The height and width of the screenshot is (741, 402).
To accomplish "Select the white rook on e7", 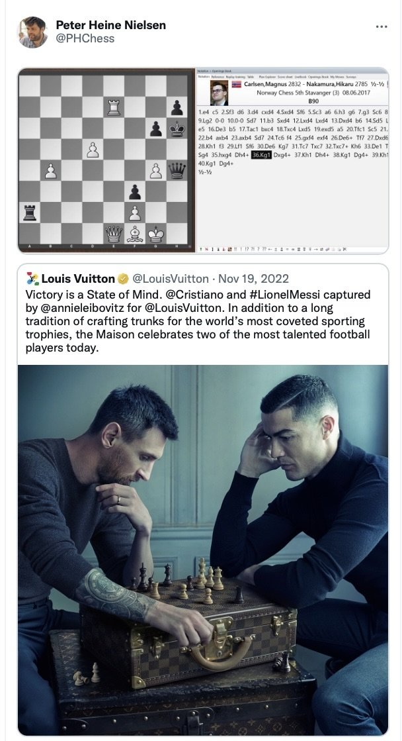I will coord(114,107).
